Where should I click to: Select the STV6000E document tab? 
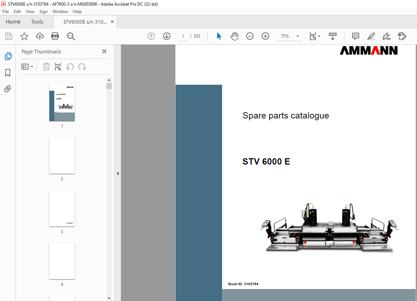coord(85,22)
